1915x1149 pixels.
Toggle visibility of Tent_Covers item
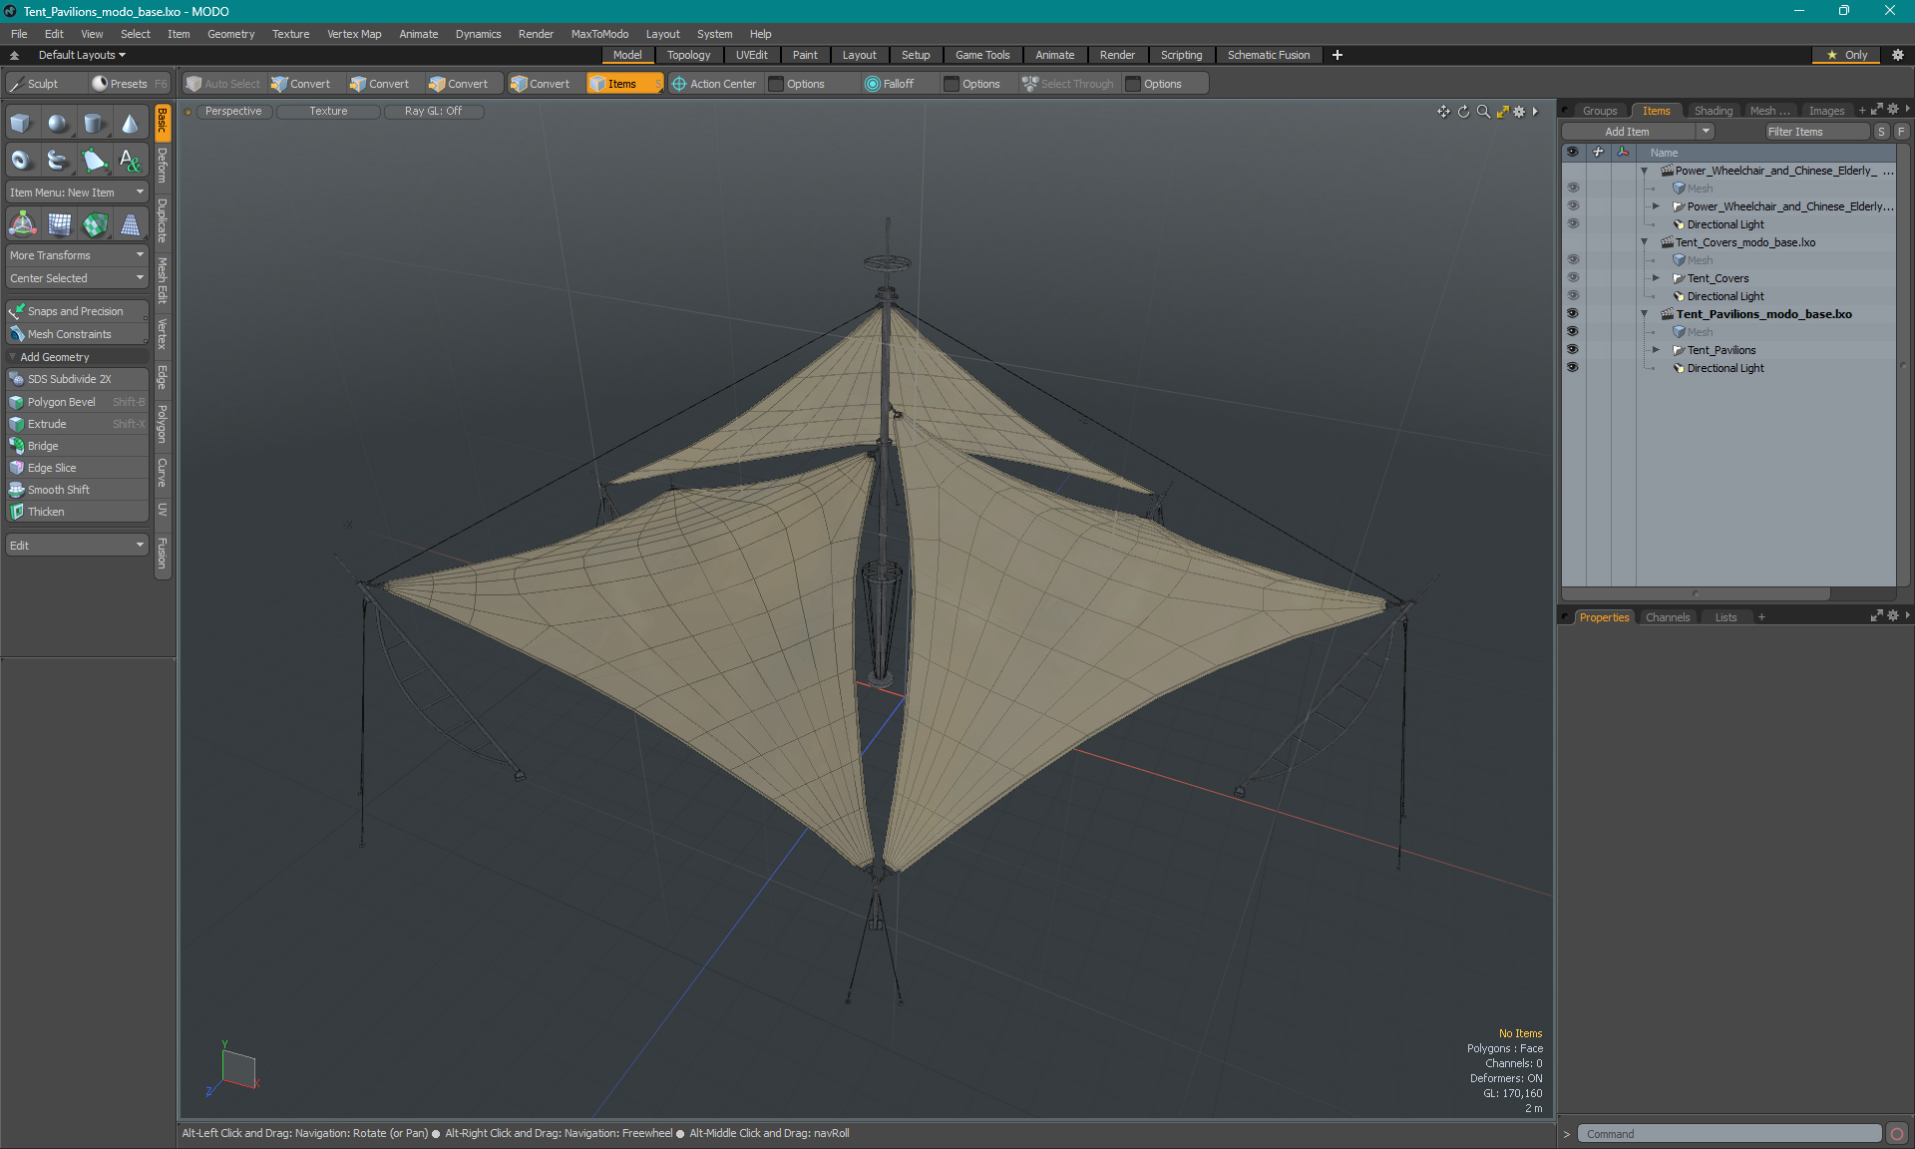[1572, 278]
